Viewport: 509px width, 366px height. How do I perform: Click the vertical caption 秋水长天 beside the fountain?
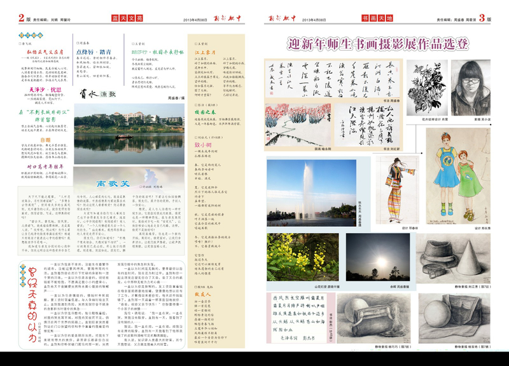click(359, 213)
